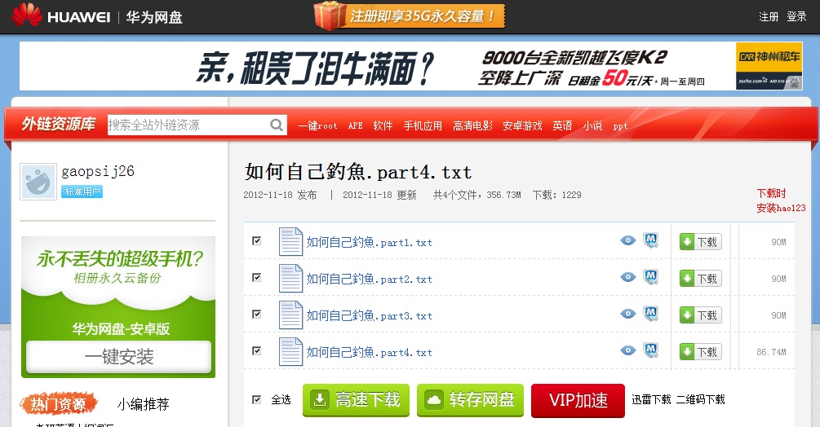The height and width of the screenshot is (427, 820).
Task: Download part4.txt with 下载 button
Action: pos(700,351)
